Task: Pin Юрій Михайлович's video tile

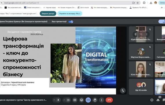Action: click(135, 34)
